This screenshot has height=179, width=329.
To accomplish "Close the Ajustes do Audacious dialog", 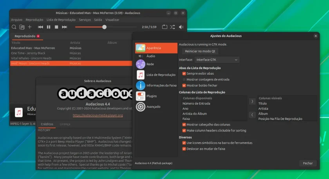I will [316, 36].
